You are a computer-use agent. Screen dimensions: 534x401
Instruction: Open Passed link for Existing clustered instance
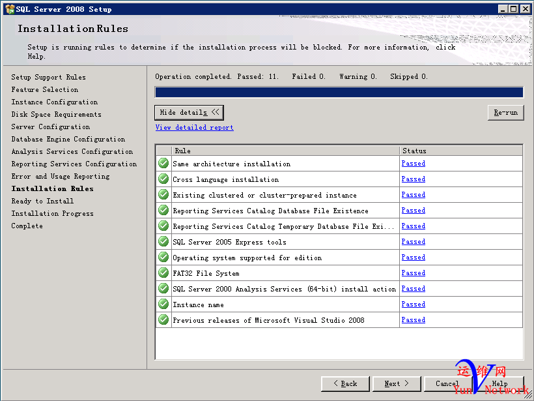[x=414, y=195]
